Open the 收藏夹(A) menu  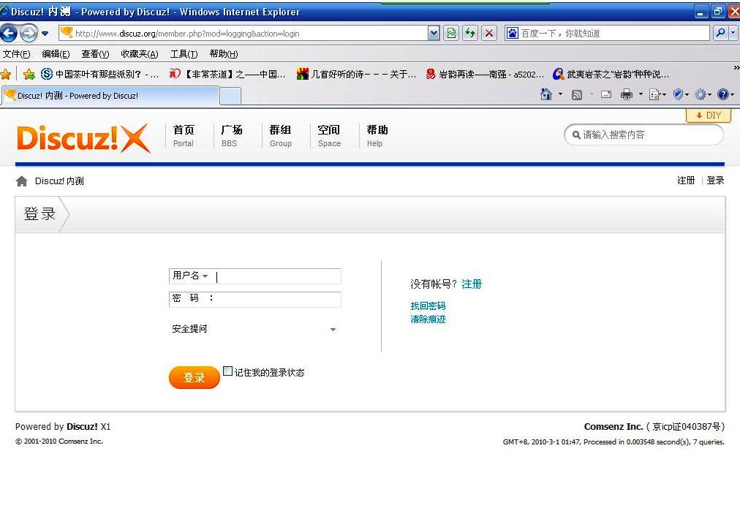(x=139, y=54)
